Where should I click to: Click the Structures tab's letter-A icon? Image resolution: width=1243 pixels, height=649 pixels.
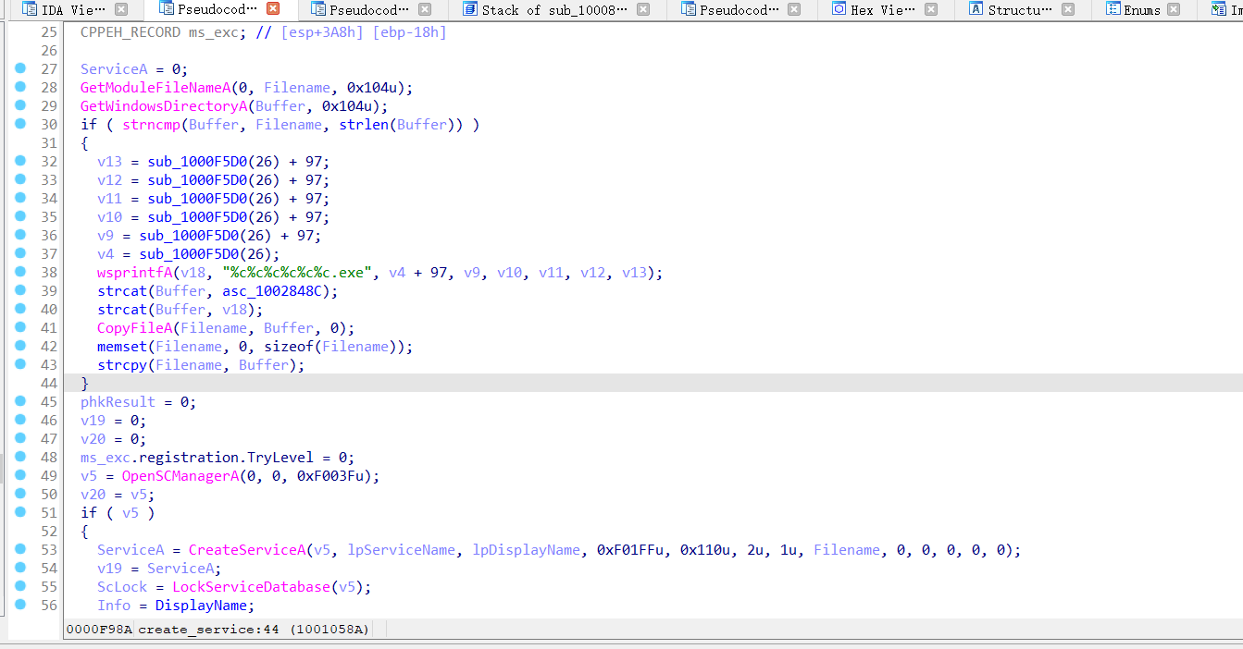[974, 9]
